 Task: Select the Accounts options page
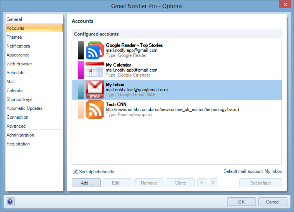pos(34,28)
